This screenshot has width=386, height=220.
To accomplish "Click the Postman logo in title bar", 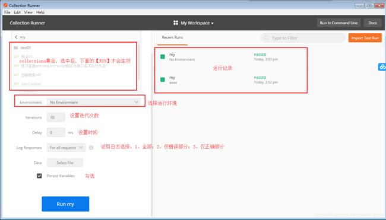I will (x=5, y=5).
